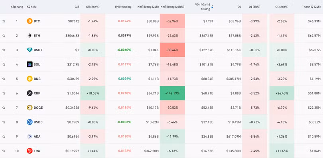Click BTC market cap $1.78T
The height and width of the screenshot is (158, 323).
coord(209,21)
